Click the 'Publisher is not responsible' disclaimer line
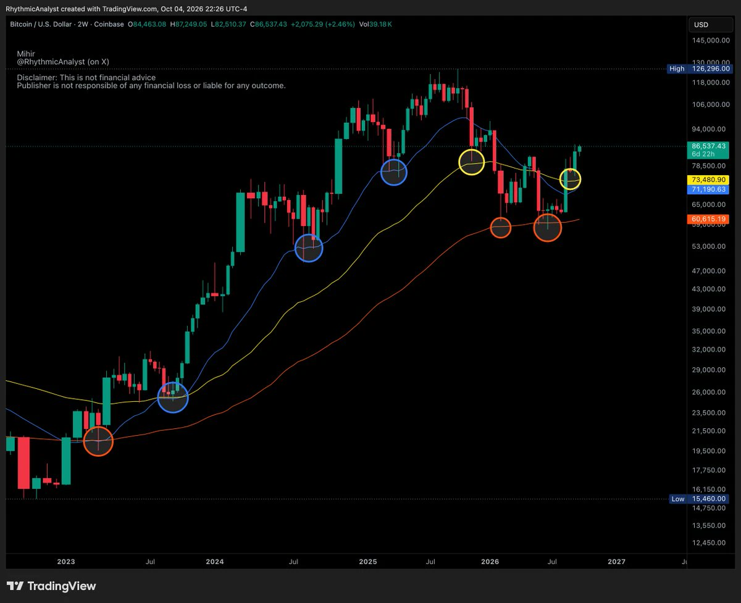The image size is (741, 603). point(151,86)
